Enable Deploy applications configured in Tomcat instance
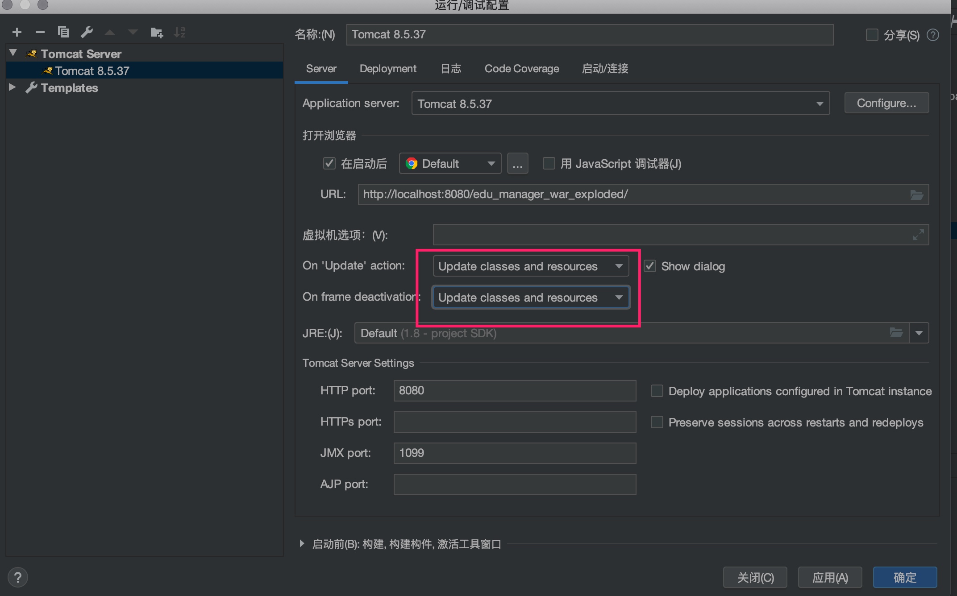 pos(657,391)
